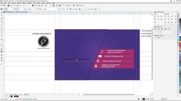
Task: Click Align Center Horizontally icon
Action: [158, 16]
